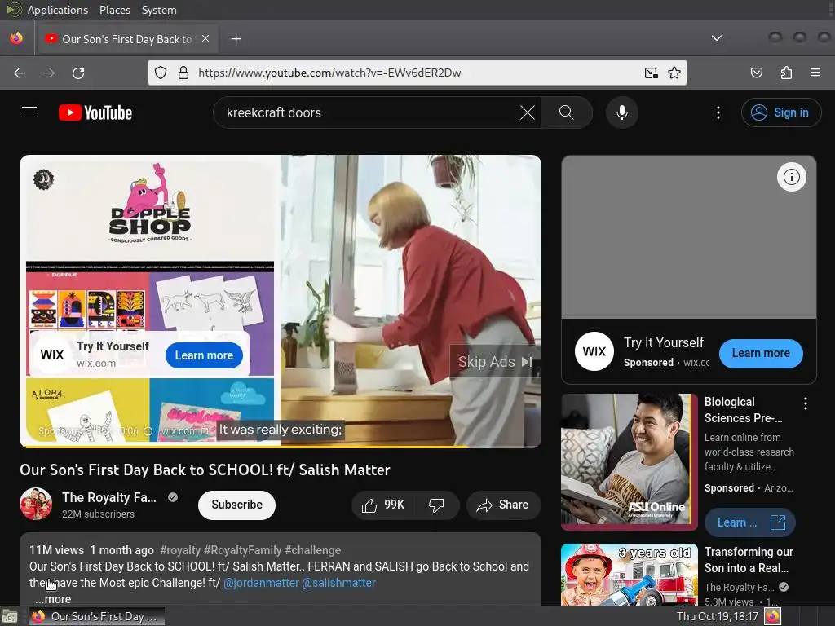
Task: Click Learn button on ASU ad
Action: (x=750, y=522)
